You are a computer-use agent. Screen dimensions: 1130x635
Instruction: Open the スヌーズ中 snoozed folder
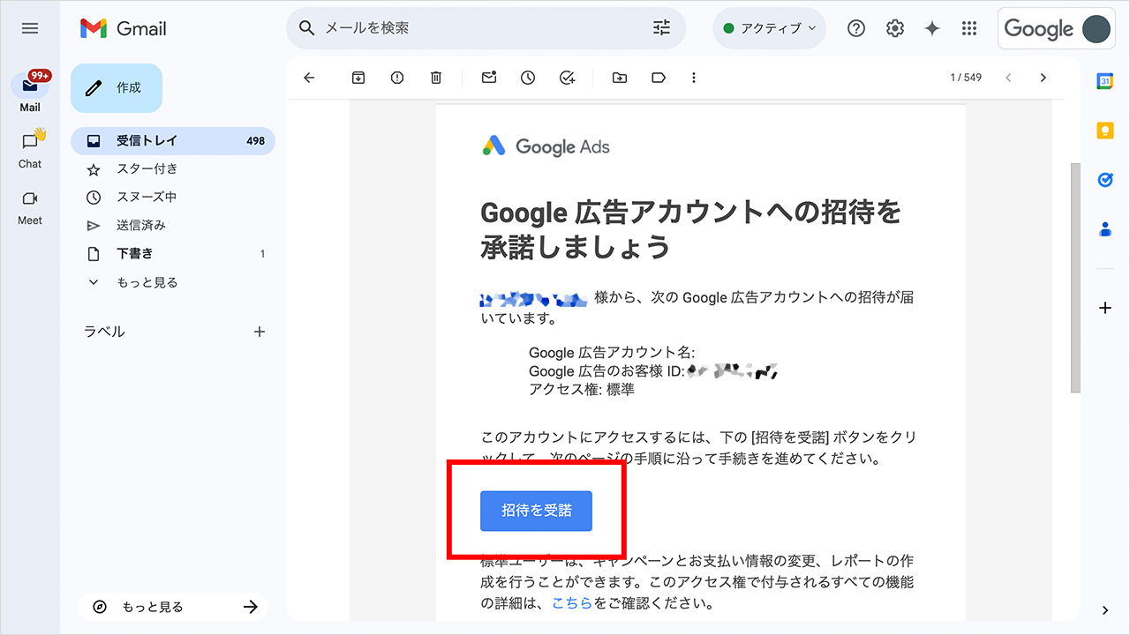pos(173,197)
